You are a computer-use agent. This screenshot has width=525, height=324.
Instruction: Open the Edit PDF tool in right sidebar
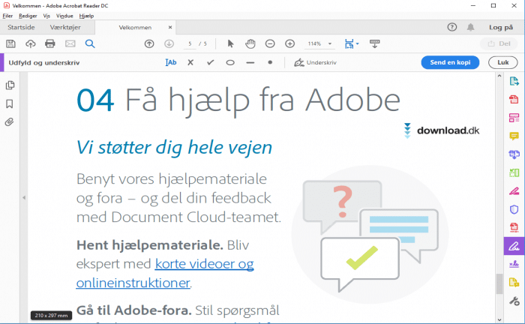pos(514,118)
